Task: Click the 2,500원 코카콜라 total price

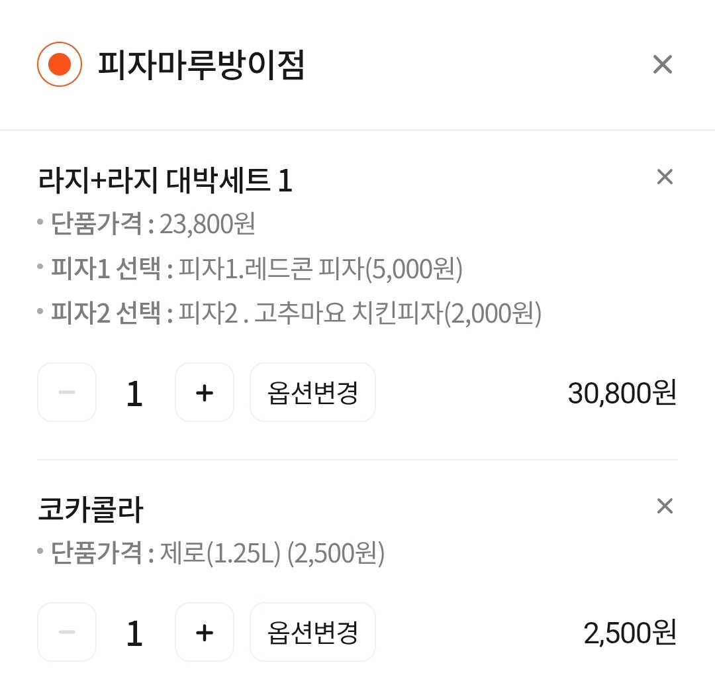Action: pyautogui.click(x=630, y=633)
